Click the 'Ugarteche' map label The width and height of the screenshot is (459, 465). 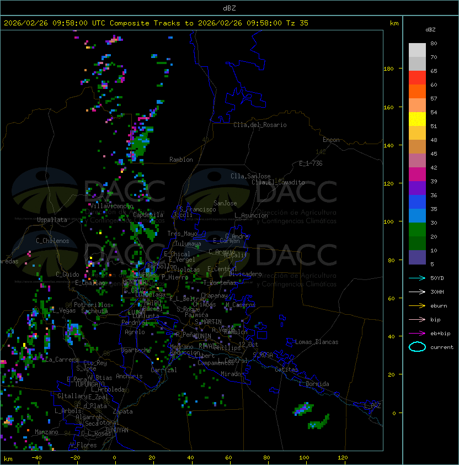pos(136,350)
